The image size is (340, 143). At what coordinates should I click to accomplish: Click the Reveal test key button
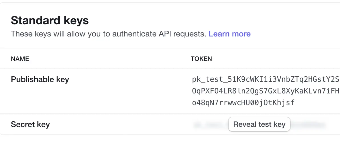[259, 124]
